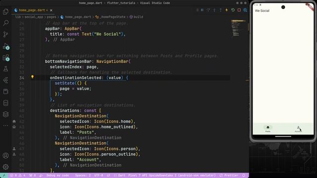Pause the debug session
The height and width of the screenshot is (178, 317).
pos(202,10)
